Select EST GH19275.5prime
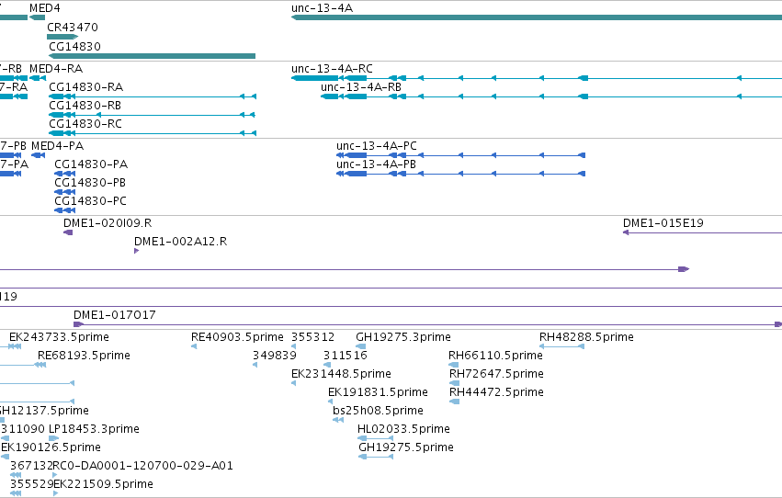 [x=406, y=447]
